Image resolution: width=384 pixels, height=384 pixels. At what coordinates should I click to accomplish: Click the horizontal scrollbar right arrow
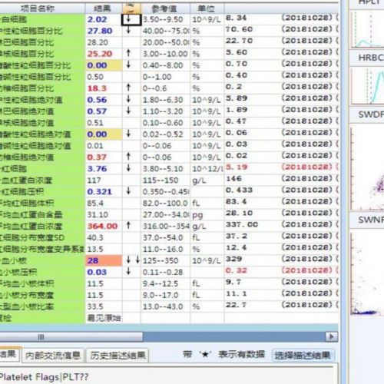click(332, 336)
